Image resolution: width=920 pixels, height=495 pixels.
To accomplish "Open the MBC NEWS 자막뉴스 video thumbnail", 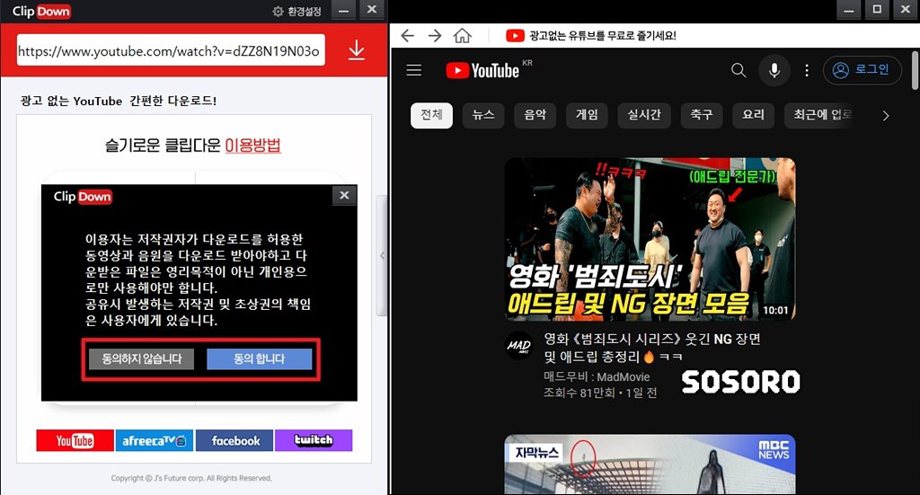I will [x=650, y=464].
